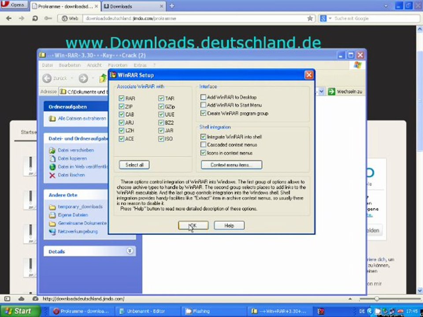423x317 pixels.
Task: Enable Add WinRAR to Start Menu
Action: [x=203, y=105]
